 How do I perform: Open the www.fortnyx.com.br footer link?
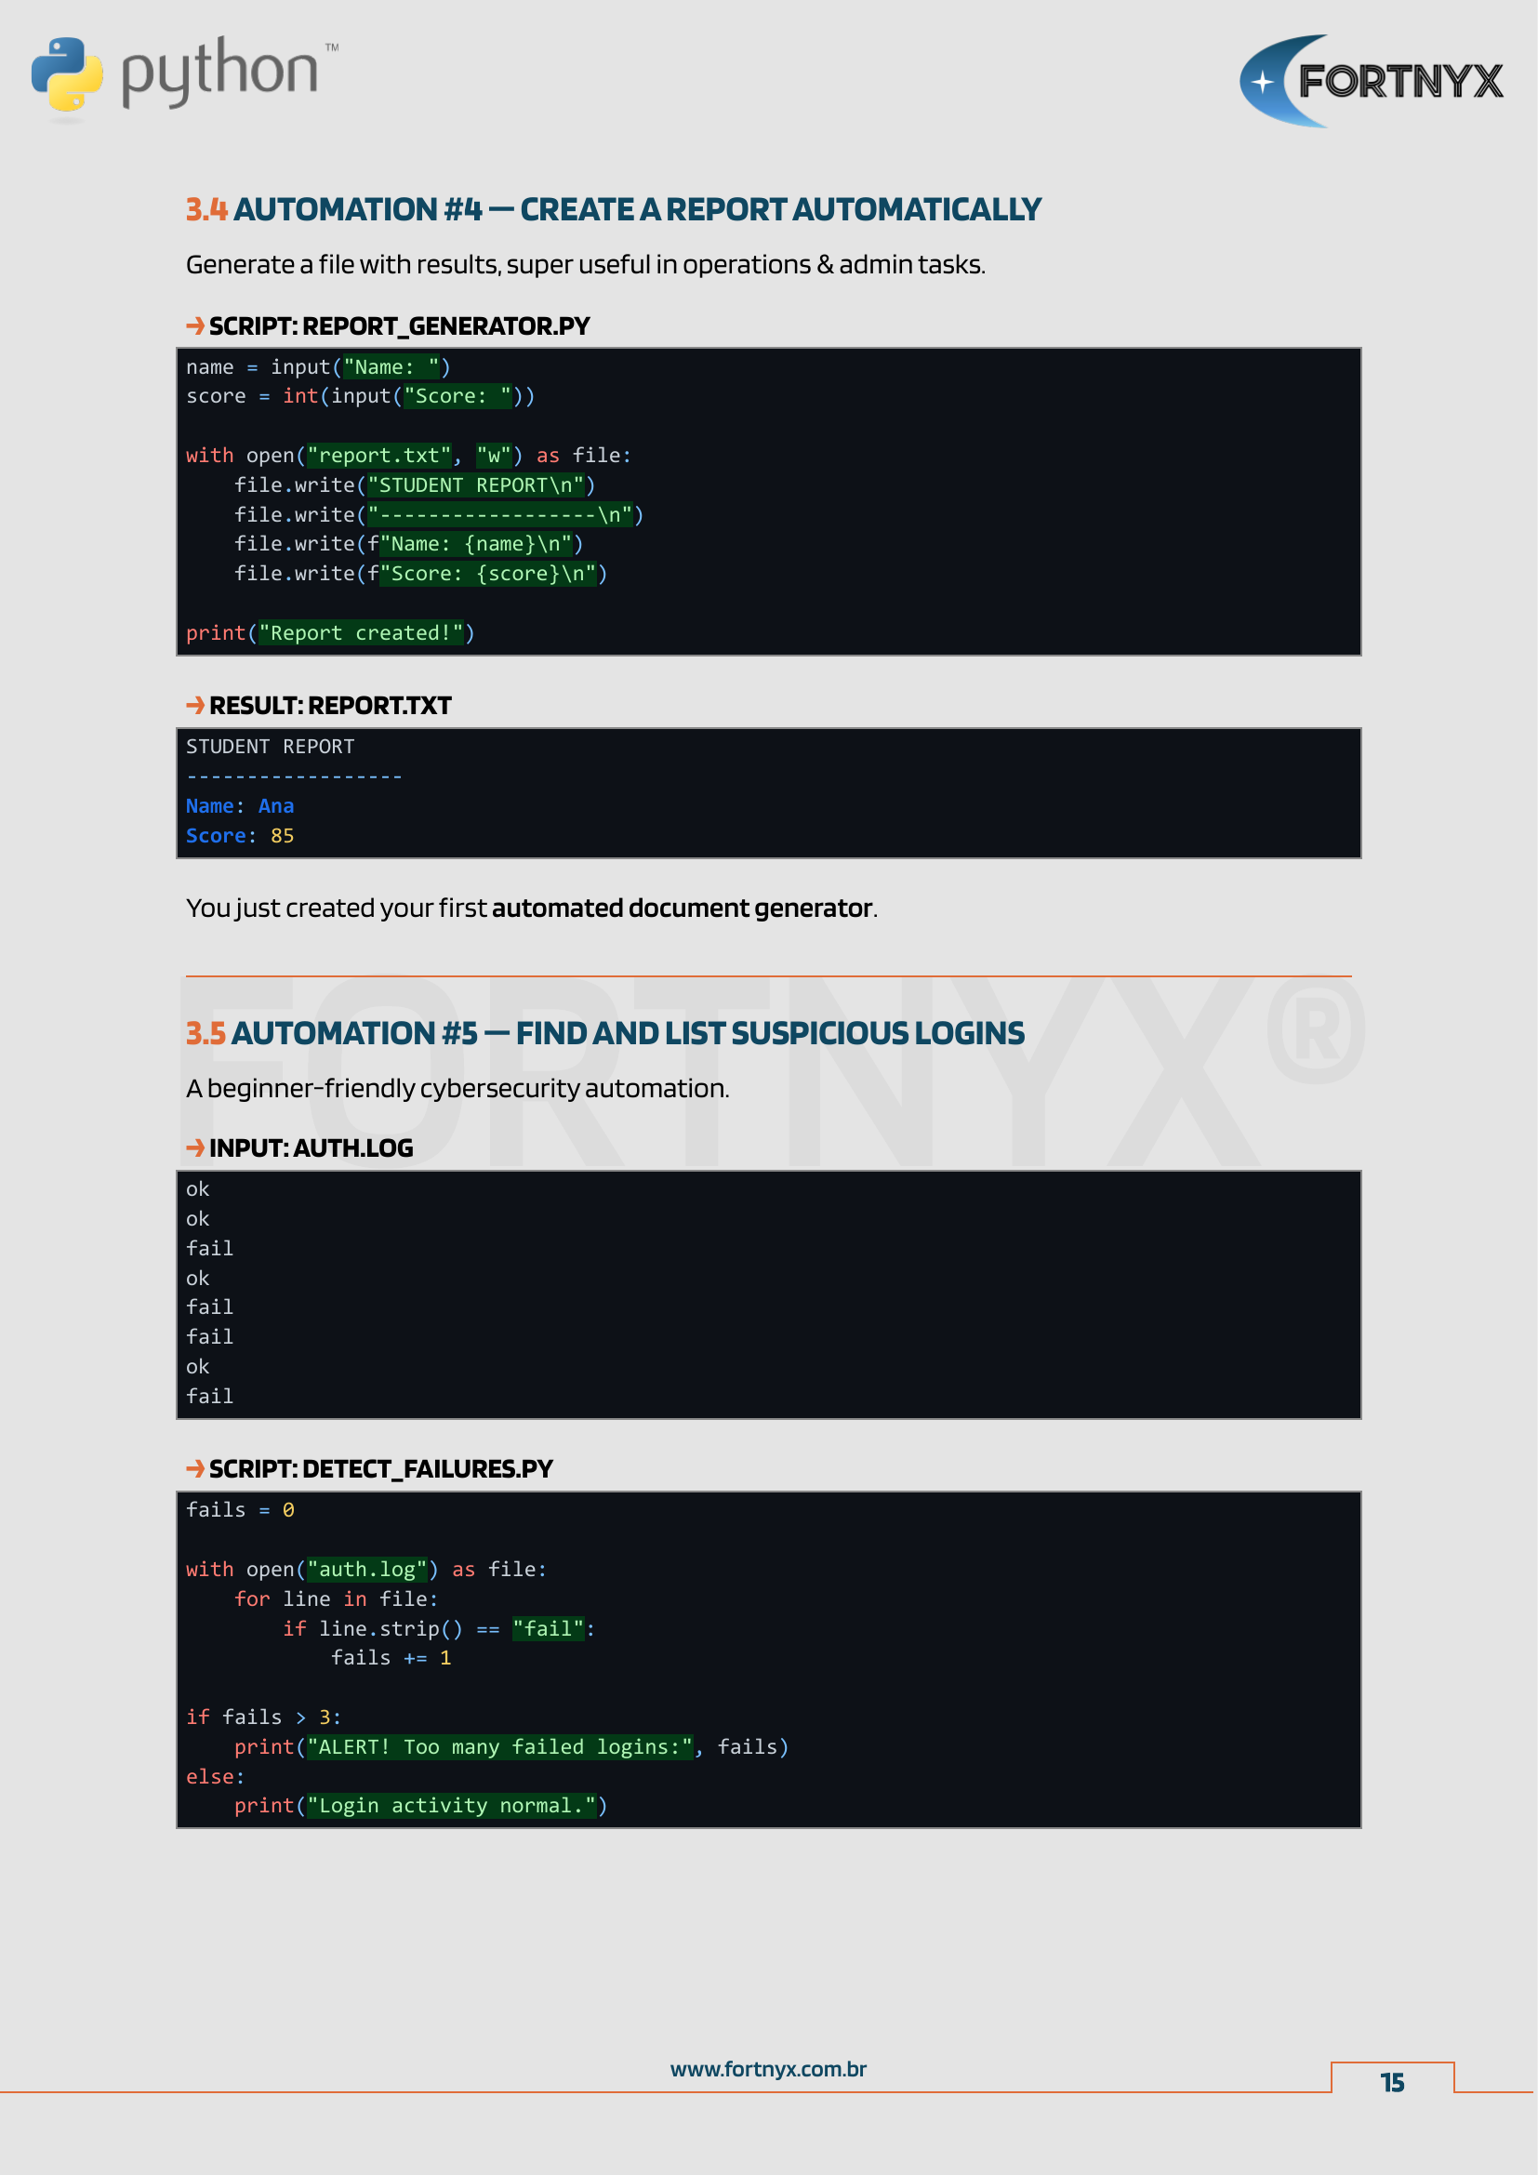(768, 2069)
